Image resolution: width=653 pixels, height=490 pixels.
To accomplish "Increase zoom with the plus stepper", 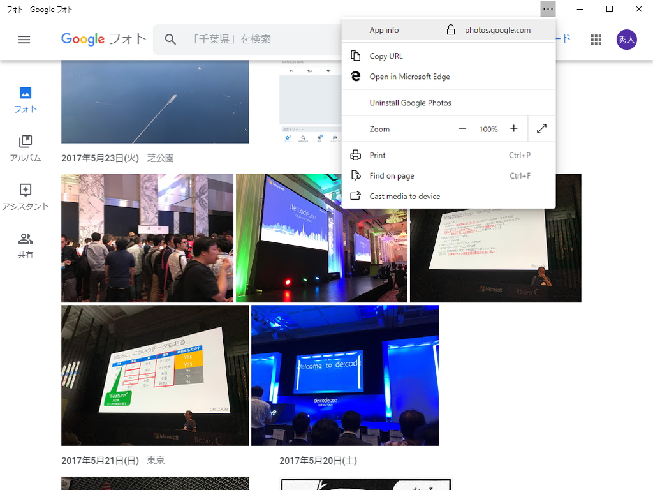I will (x=514, y=129).
